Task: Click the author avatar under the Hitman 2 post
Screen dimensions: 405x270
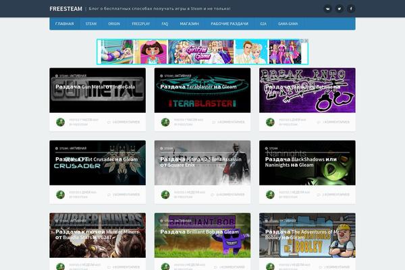Action: tap(165, 194)
